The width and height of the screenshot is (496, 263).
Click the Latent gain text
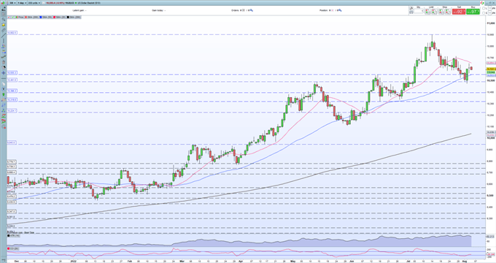pos(78,10)
